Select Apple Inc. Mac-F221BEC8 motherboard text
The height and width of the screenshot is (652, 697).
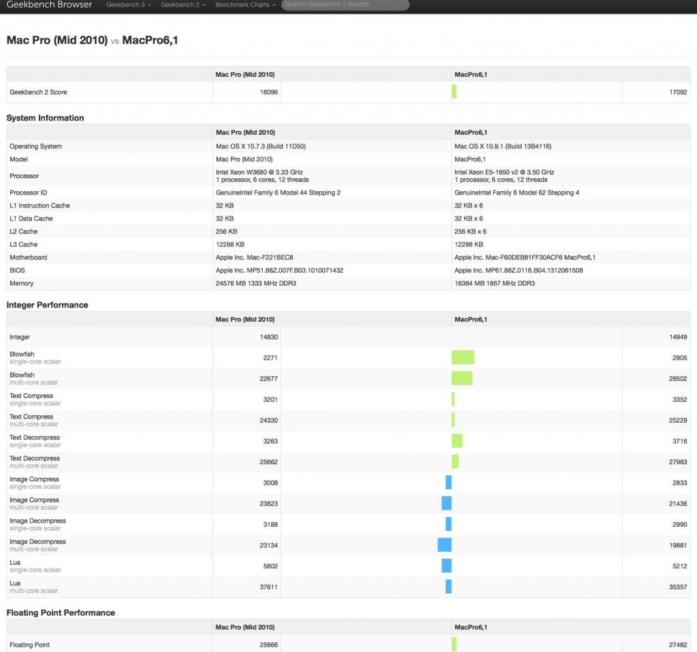click(255, 257)
